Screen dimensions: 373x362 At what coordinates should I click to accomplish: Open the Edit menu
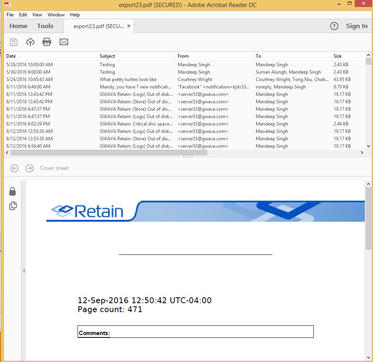point(23,15)
